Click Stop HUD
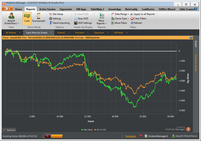Image resolution: width=201 pixels, height=141 pixels. pos(81,18)
